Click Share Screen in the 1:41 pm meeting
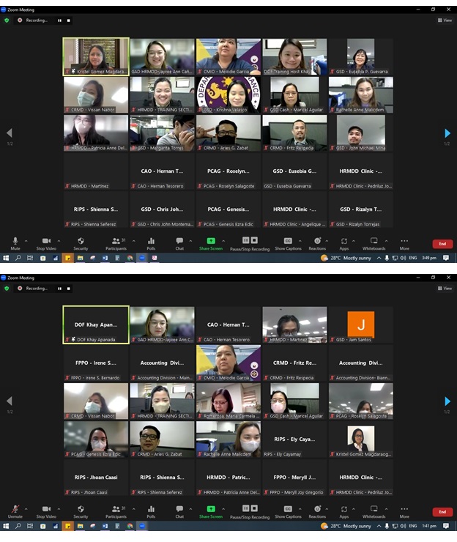 point(211,511)
